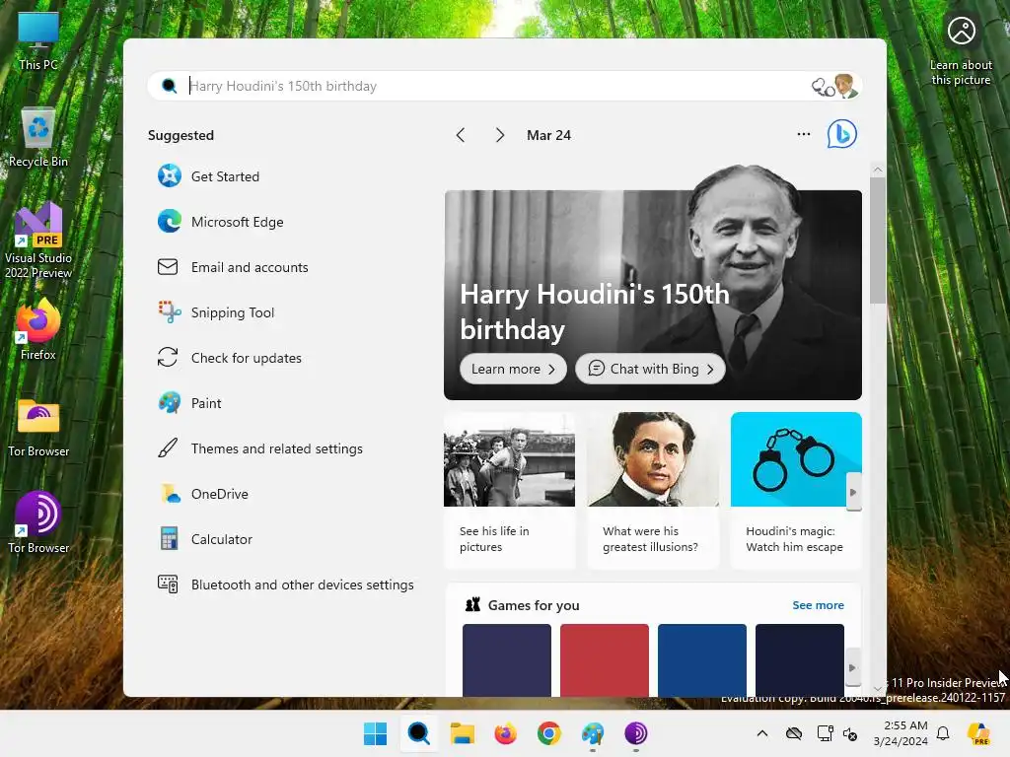Screen dimensions: 1010x757
Task: Select Visual Studio 2022 Preview shortcut
Action: coord(38,241)
